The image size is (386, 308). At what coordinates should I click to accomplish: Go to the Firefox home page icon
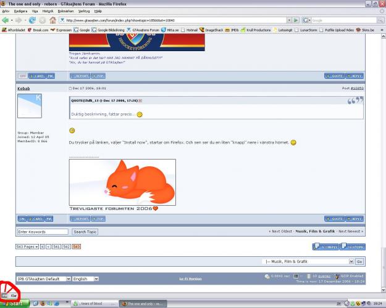(x=52, y=20)
